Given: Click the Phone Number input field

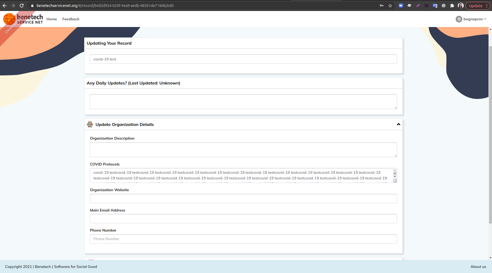Looking at the screenshot, I should point(243,239).
